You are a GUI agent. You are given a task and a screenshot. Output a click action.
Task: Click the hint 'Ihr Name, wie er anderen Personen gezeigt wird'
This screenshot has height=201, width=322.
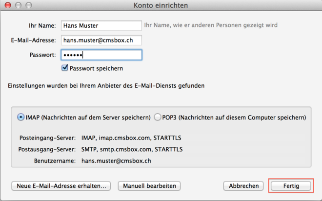click(211, 25)
